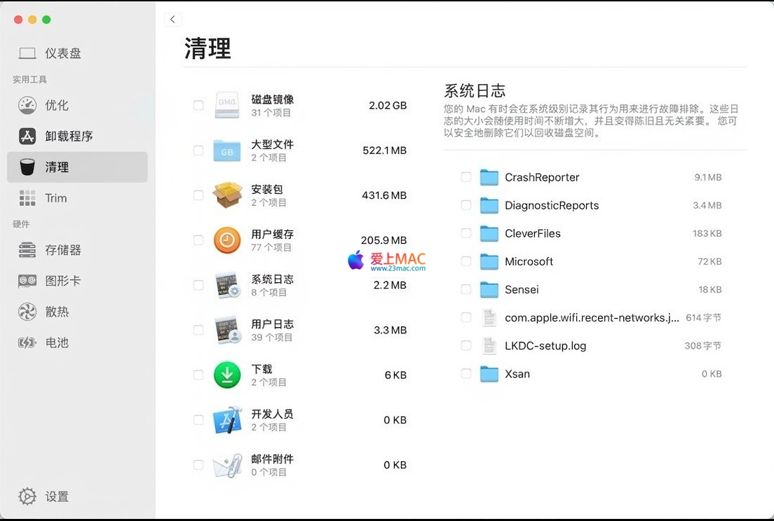This screenshot has height=521, width=774.
Task: Check the 磁盘镜像 checkbox
Action: [198, 105]
